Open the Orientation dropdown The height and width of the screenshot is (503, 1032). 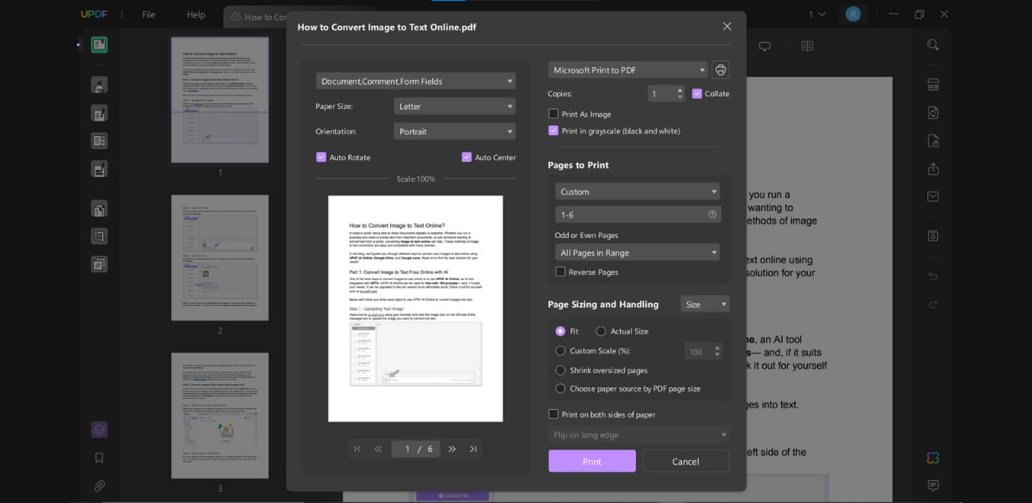(454, 131)
